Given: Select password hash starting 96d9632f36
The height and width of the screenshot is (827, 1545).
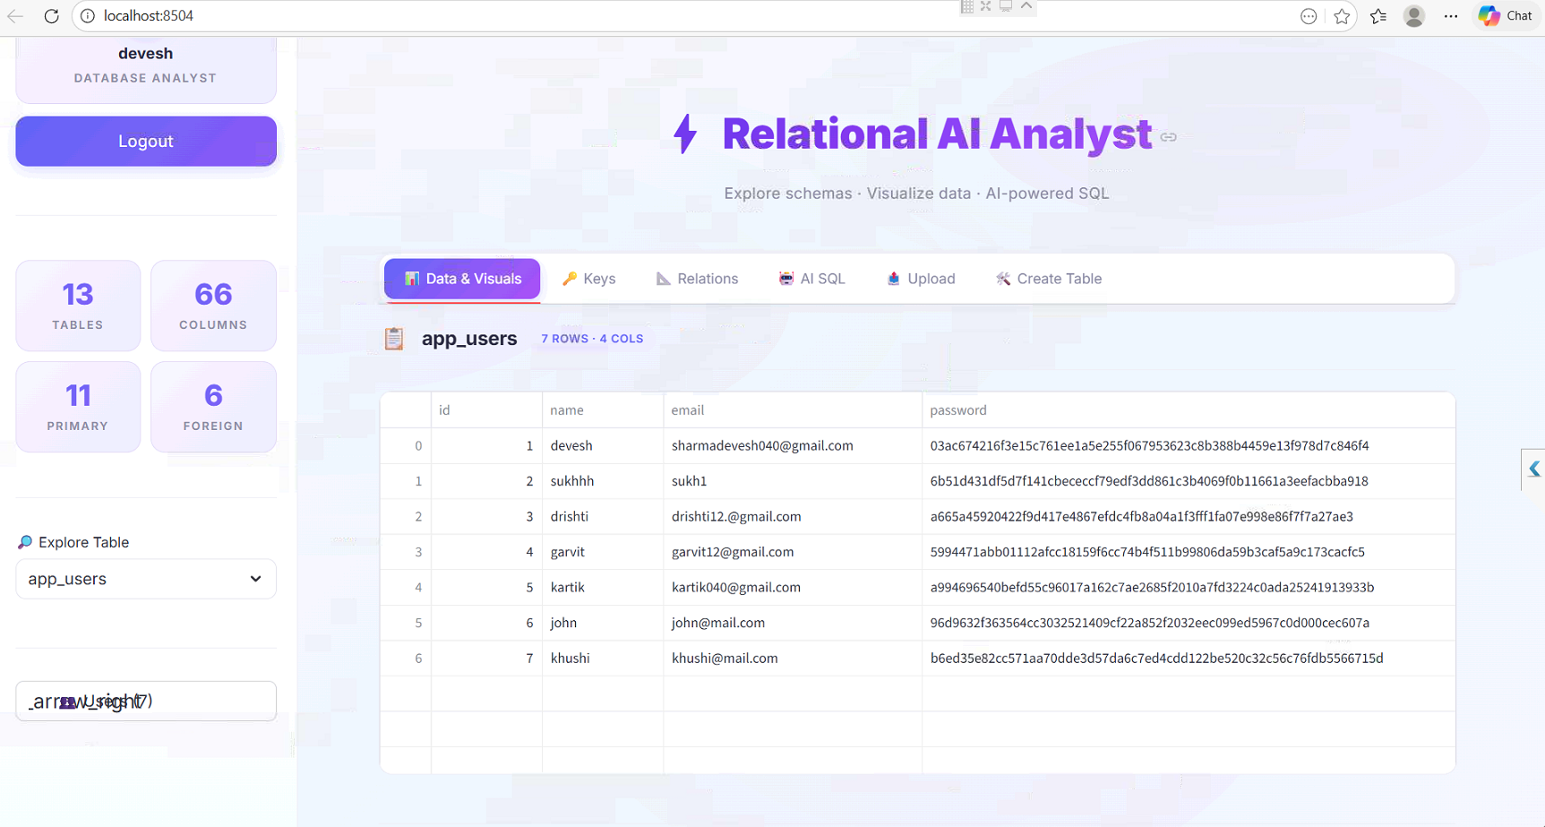Looking at the screenshot, I should [x=1189, y=623].
